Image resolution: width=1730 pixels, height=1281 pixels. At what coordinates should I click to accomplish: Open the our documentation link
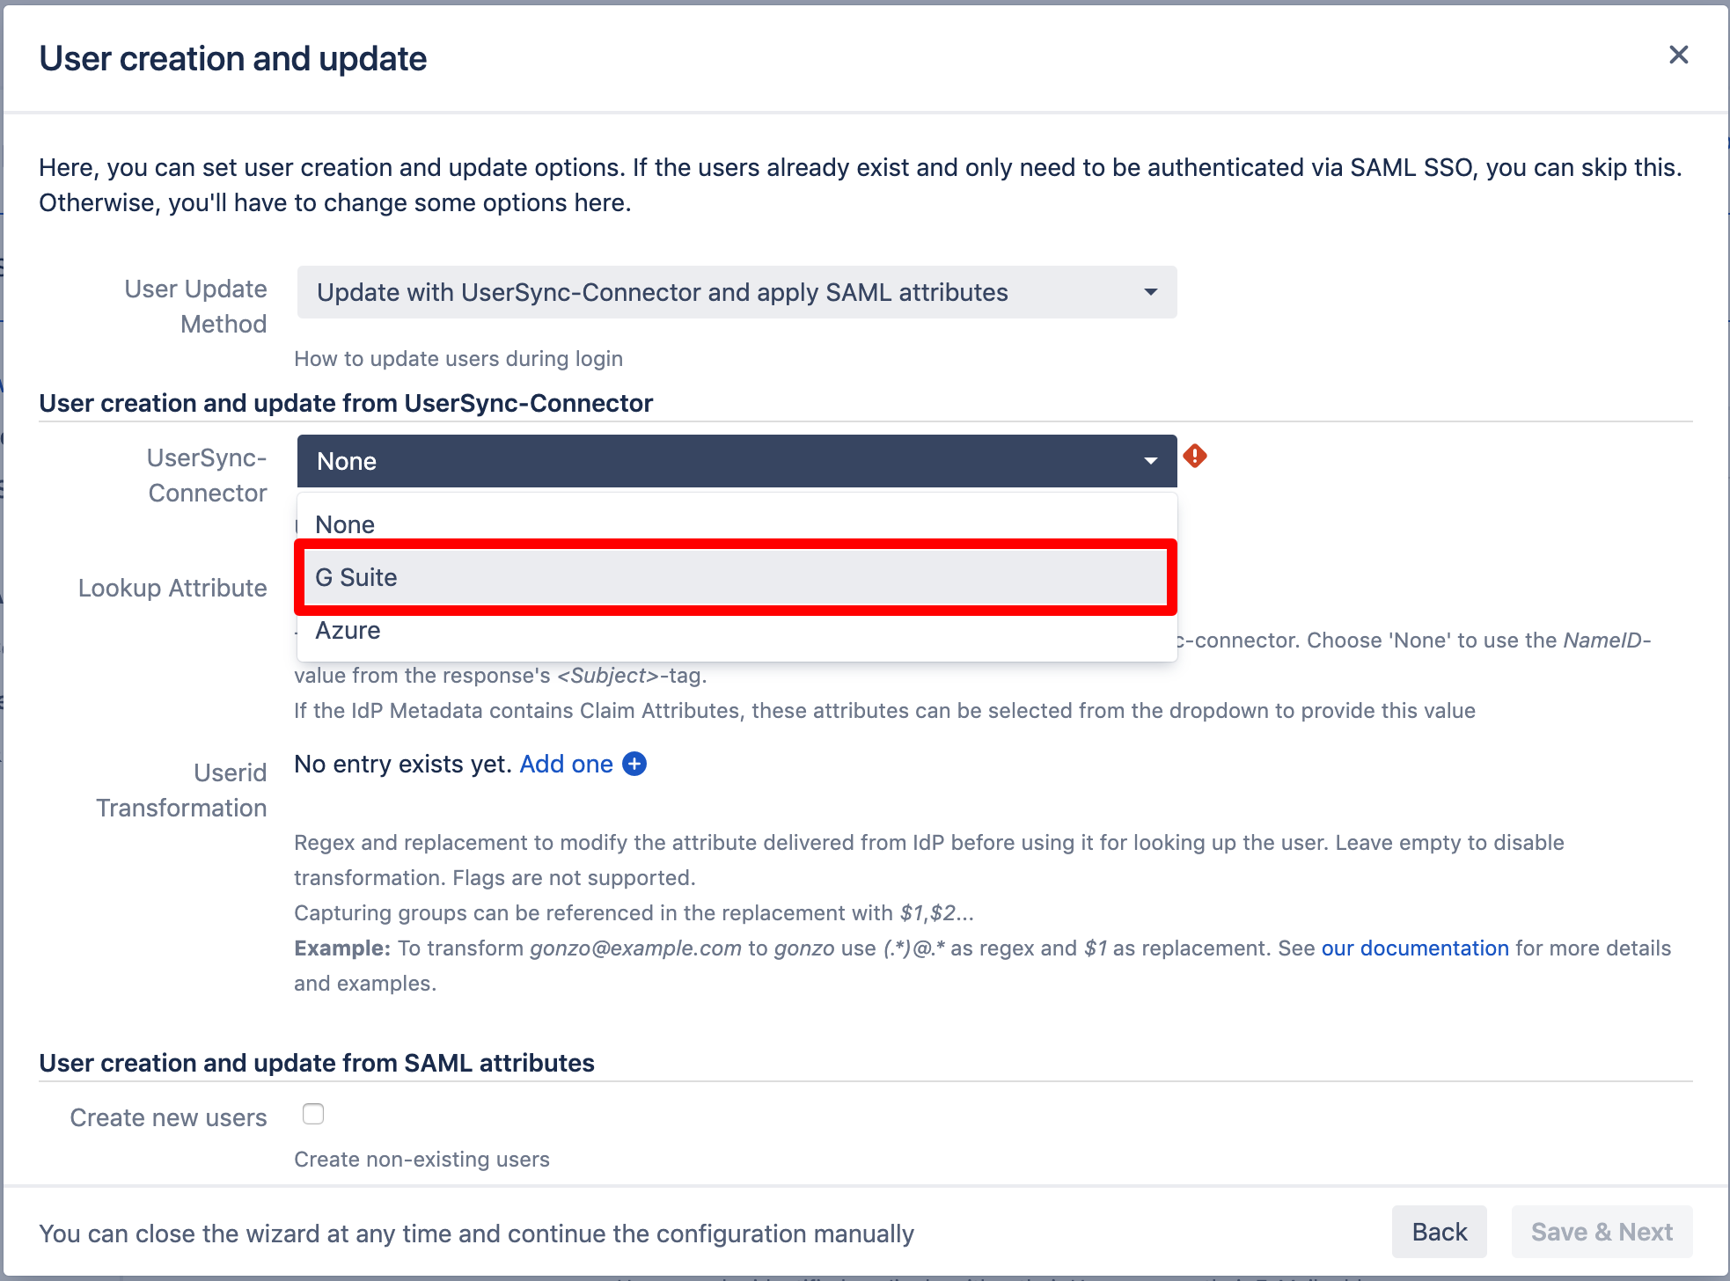[1415, 948]
